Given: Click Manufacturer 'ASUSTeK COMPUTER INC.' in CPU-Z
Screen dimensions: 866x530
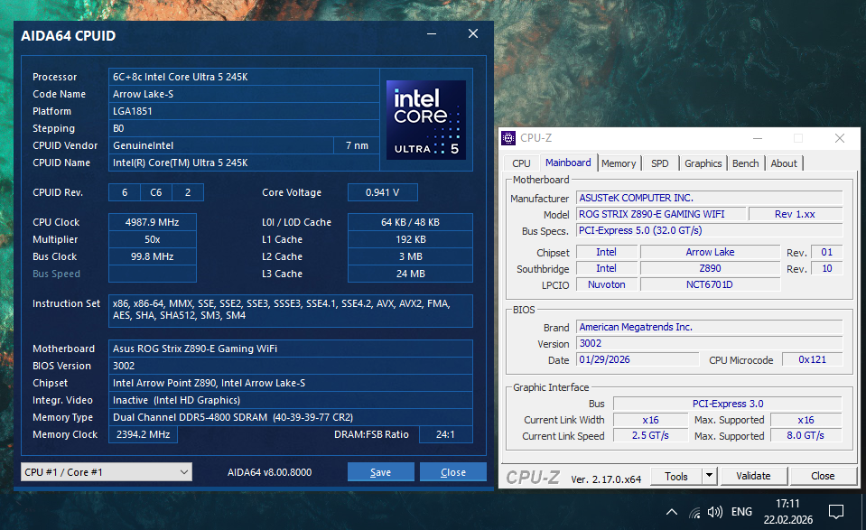Looking at the screenshot, I should click(710, 198).
